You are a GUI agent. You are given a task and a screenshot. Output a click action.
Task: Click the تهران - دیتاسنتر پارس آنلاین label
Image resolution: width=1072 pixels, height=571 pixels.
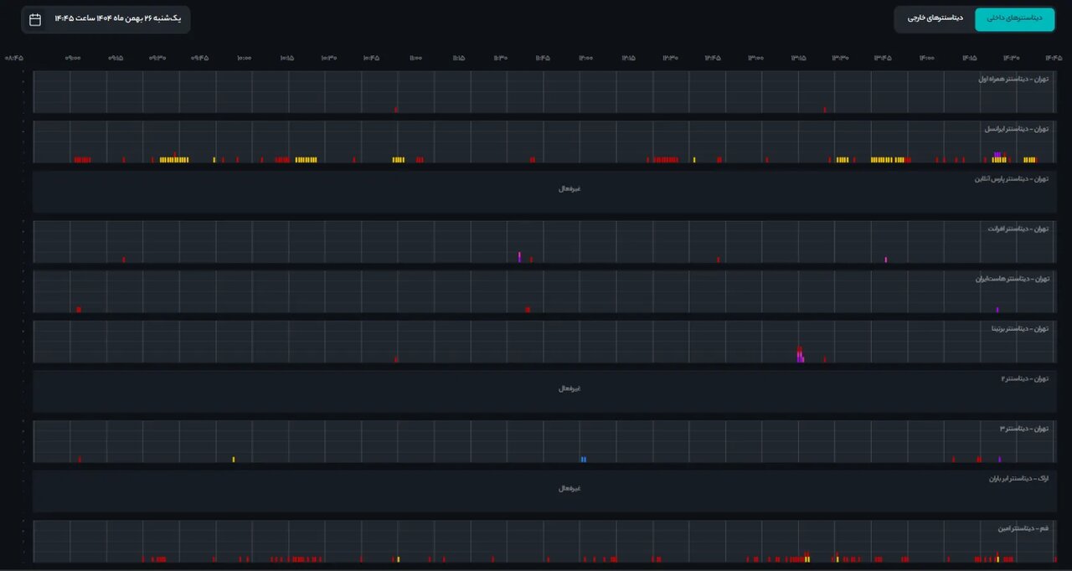[1013, 179]
